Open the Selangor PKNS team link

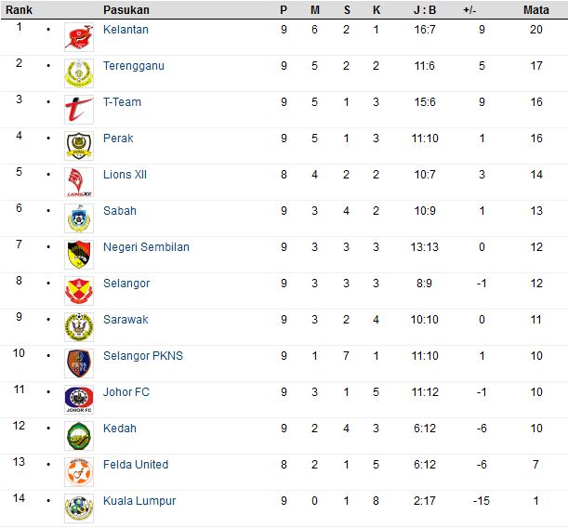[x=143, y=356]
